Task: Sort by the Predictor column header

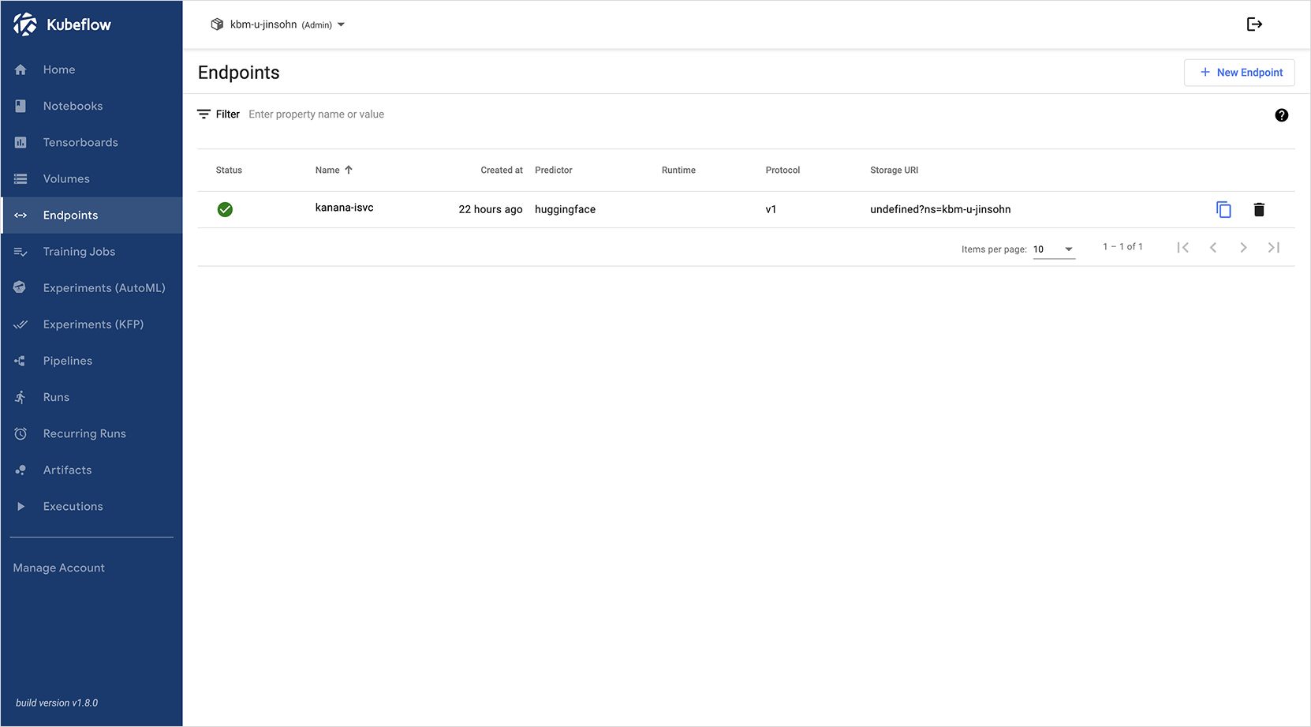Action: [554, 170]
